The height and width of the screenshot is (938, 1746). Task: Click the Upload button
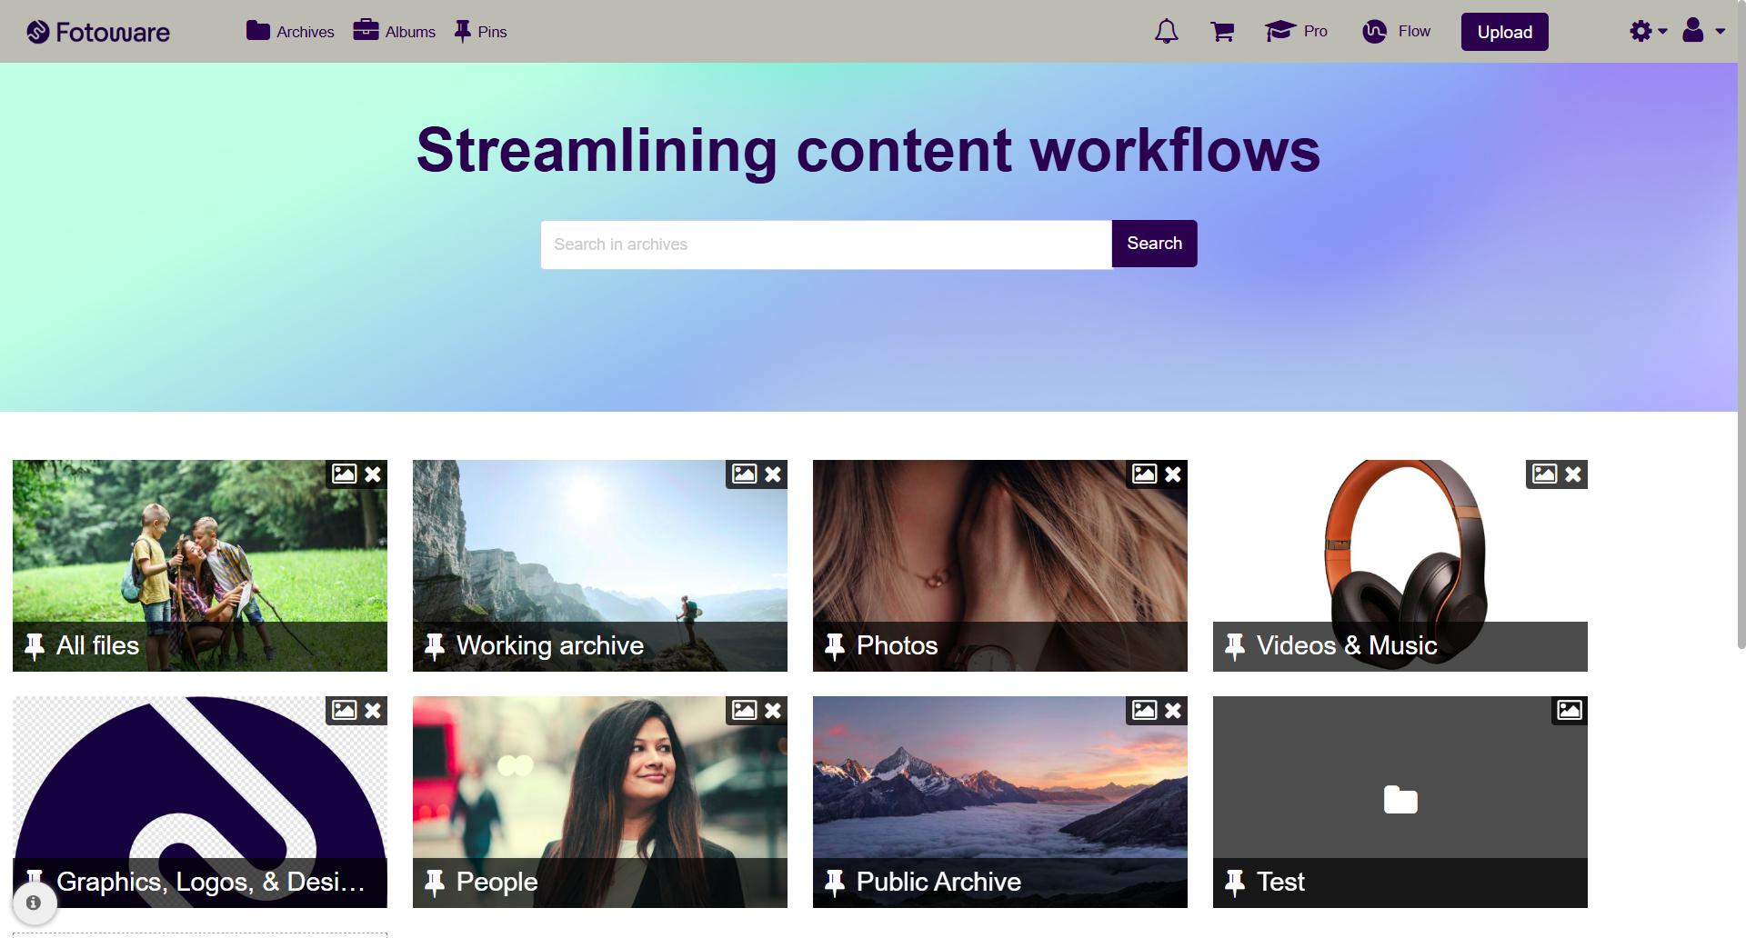(x=1505, y=32)
